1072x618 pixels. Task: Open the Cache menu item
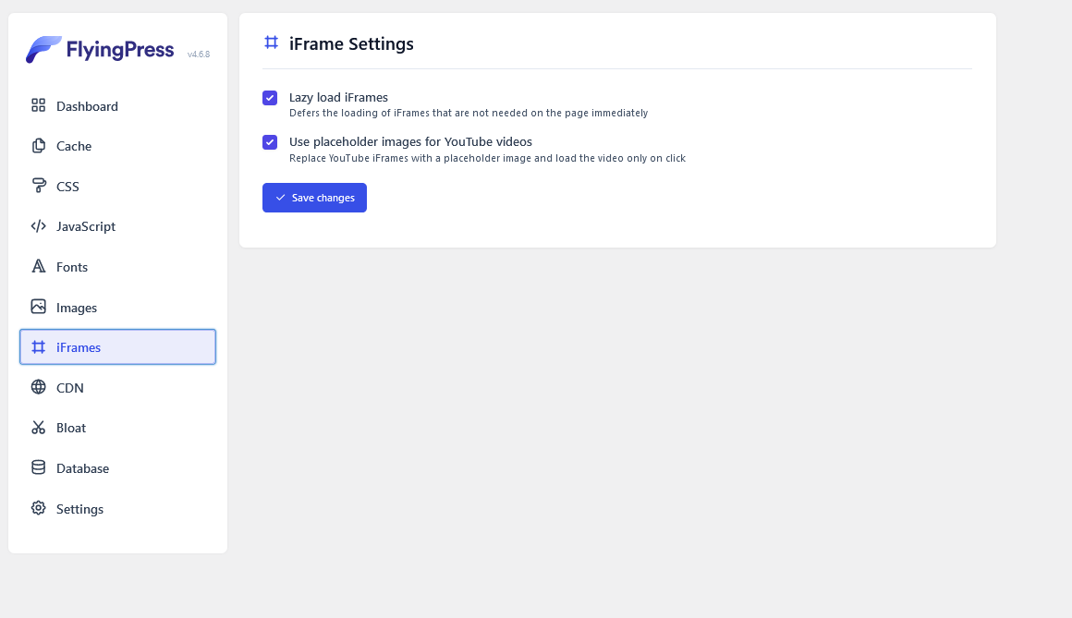[x=117, y=146]
